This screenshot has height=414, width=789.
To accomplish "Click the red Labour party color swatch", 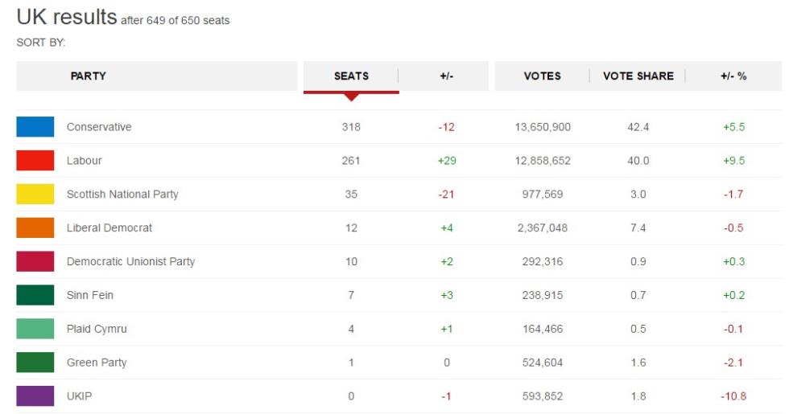I will click(x=35, y=161).
